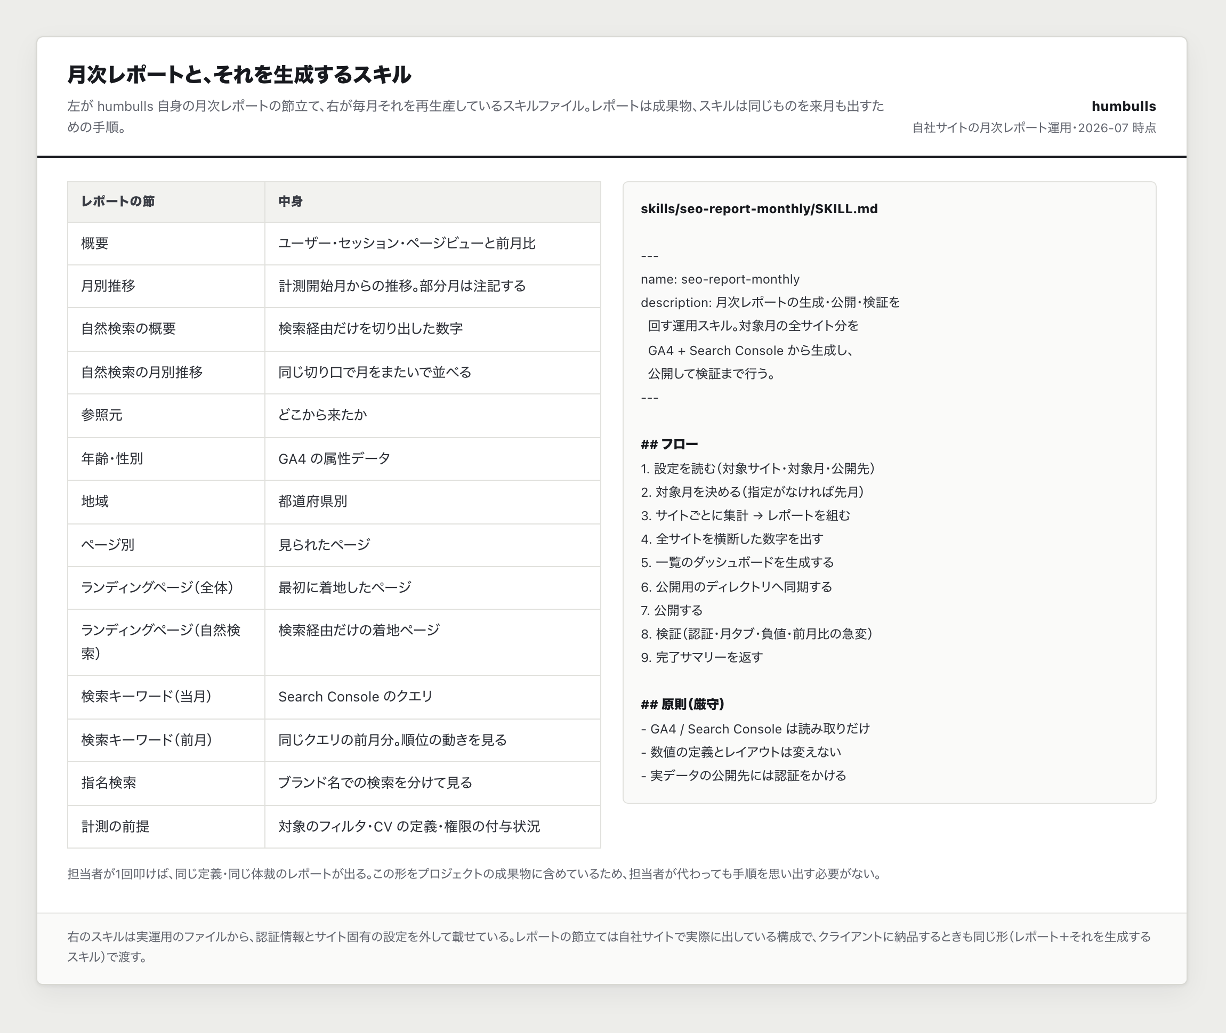Click the cell 検索経由だけの着地ページ
The width and height of the screenshot is (1226, 1033).
pyautogui.click(x=433, y=642)
